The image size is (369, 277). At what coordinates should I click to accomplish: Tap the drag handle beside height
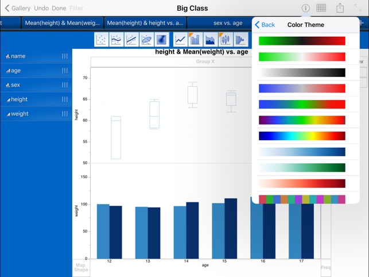(65, 99)
